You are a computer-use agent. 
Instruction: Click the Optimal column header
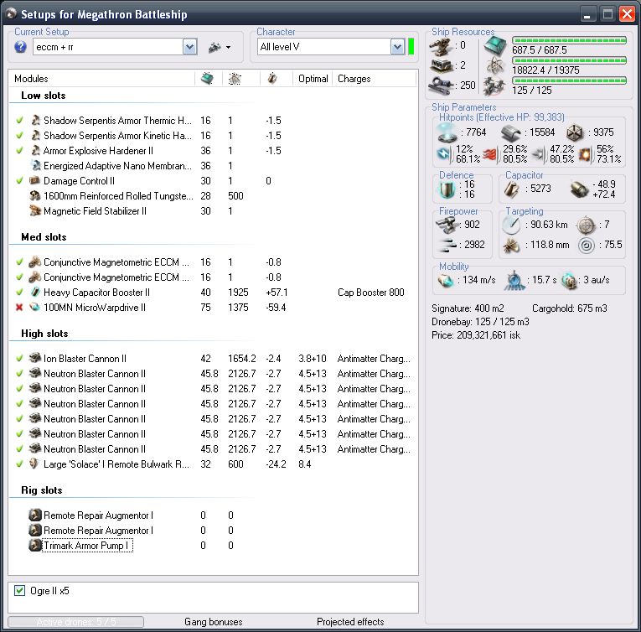coord(313,79)
